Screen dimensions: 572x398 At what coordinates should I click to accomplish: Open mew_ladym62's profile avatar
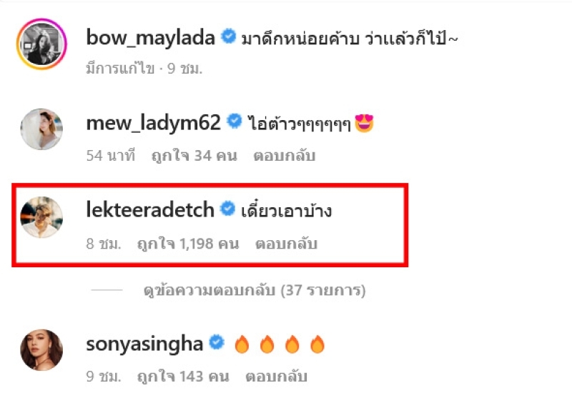[41, 129]
